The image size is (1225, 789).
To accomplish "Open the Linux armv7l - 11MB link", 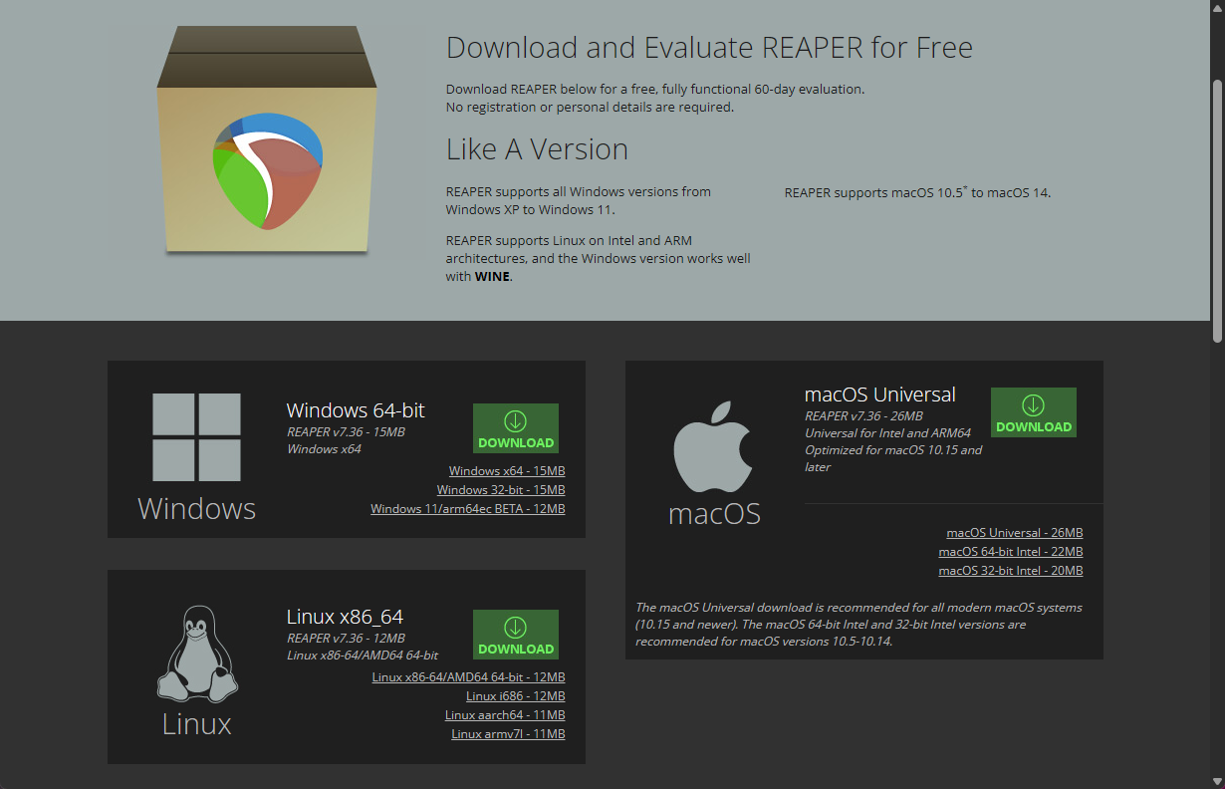I will coord(508,734).
